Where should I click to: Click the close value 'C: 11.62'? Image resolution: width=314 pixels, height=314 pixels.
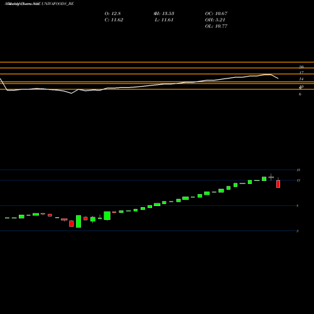coord(114,20)
